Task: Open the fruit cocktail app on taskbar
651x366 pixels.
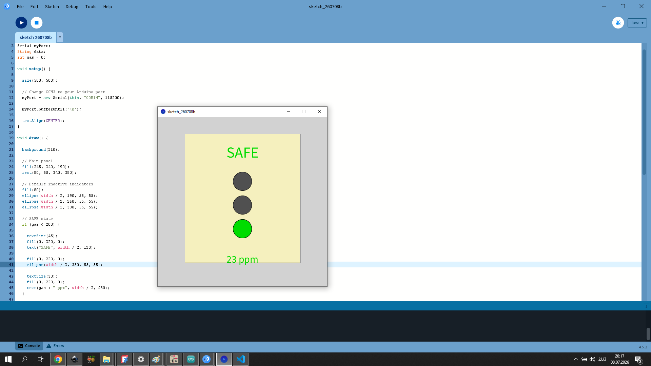Action: click(x=91, y=359)
